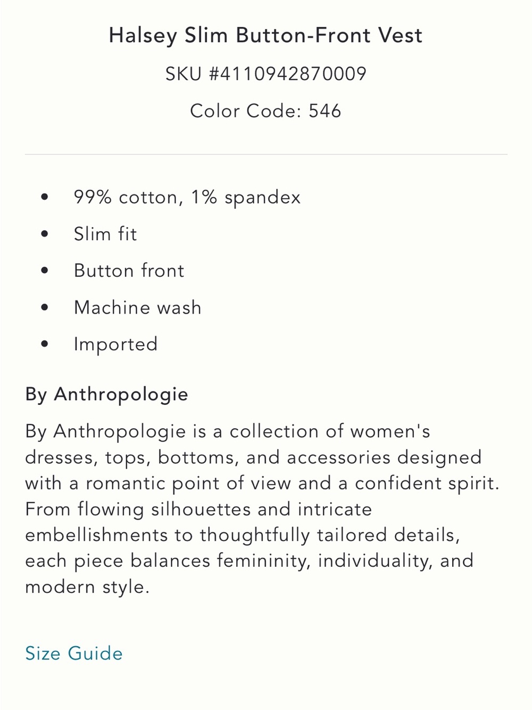
Task: Select the Halsey Slim Button-Front Vest title
Action: [x=265, y=36]
